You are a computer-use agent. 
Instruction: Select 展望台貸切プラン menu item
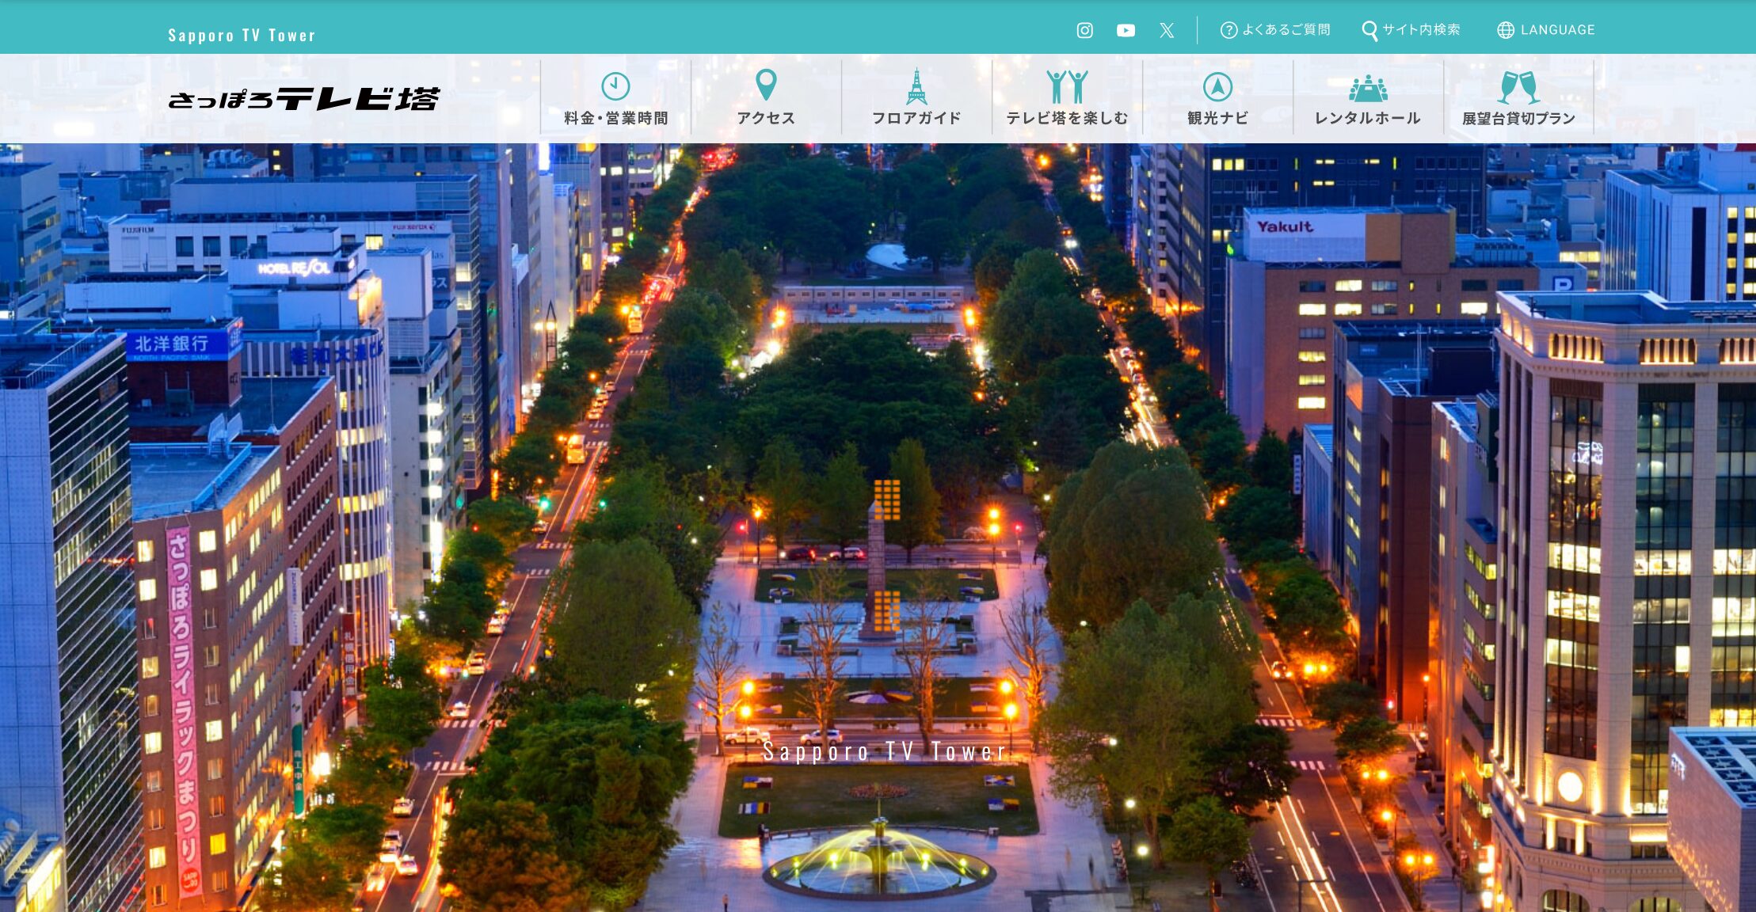[1518, 118]
